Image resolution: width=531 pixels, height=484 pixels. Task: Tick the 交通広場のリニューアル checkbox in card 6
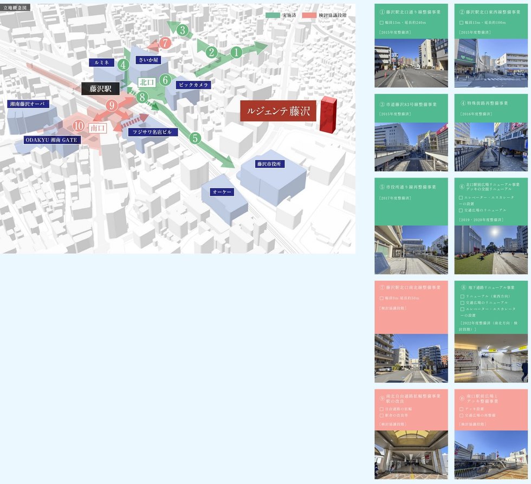coord(461,210)
